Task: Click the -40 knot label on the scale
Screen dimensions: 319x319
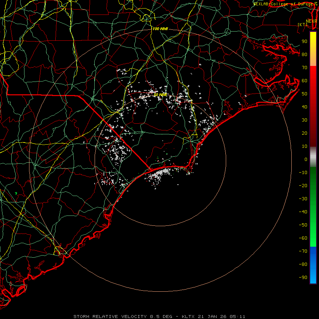Action: click(x=303, y=212)
